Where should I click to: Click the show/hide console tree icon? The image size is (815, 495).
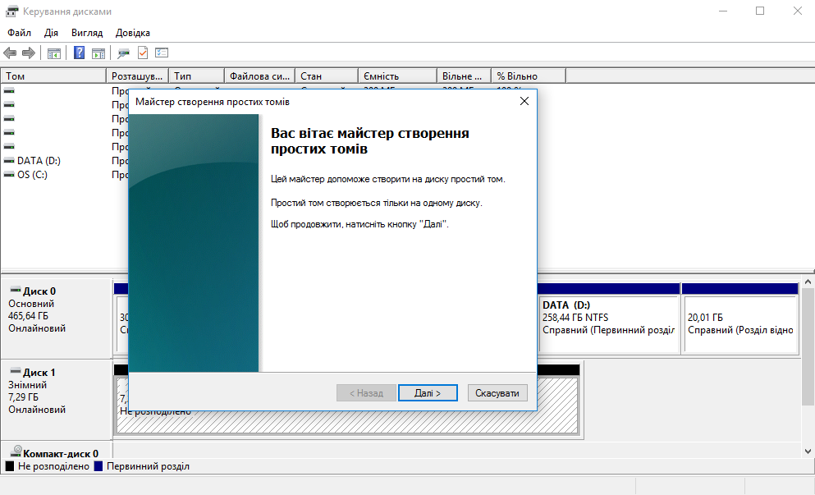tap(54, 53)
